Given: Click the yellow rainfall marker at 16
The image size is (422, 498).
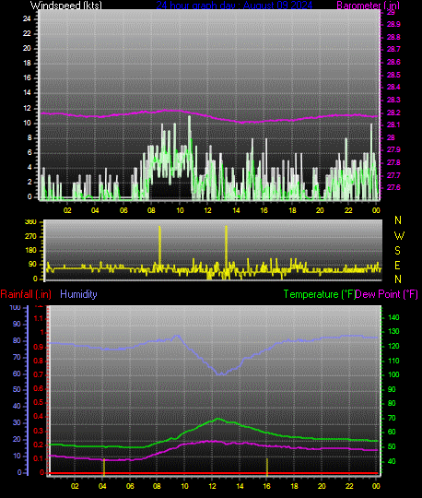Looking at the screenshot, I should click(x=267, y=467).
